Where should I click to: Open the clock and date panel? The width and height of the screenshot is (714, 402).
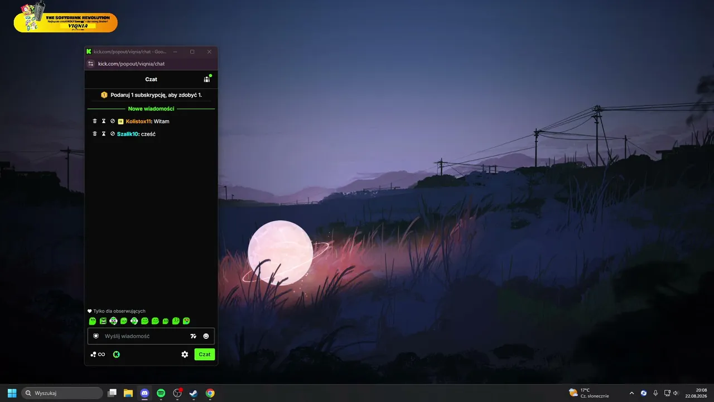click(697, 393)
